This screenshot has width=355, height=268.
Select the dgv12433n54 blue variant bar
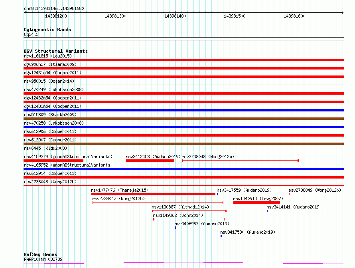pos(183,110)
